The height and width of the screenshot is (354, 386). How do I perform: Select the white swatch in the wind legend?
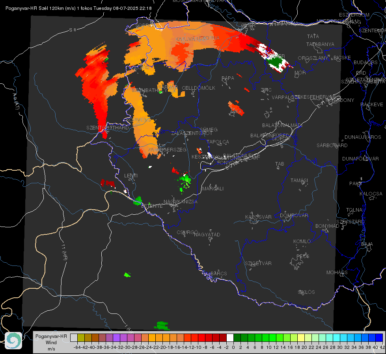click(x=230, y=337)
